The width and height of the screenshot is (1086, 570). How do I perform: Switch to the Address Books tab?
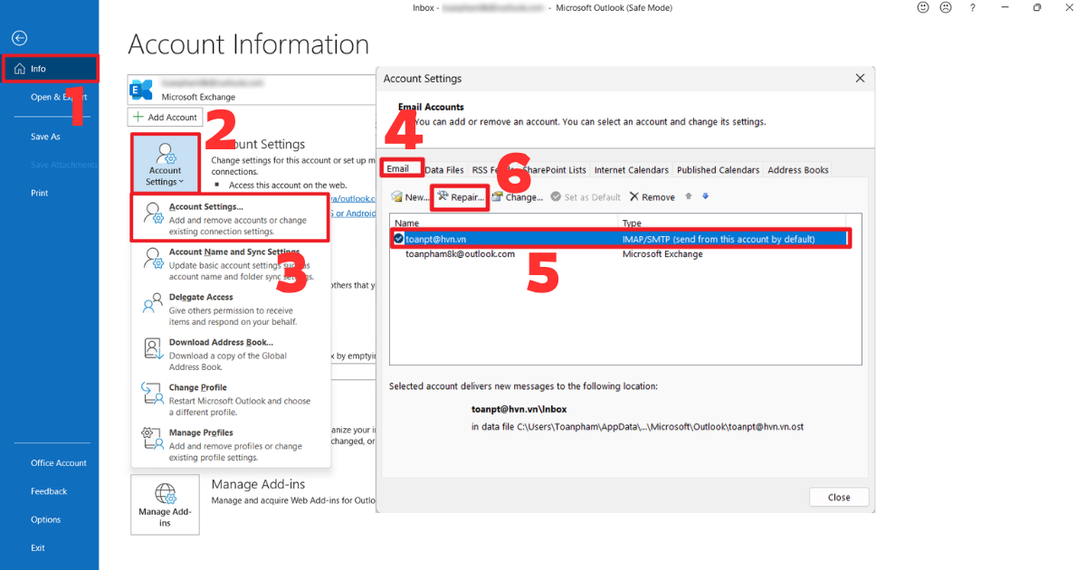pos(798,170)
